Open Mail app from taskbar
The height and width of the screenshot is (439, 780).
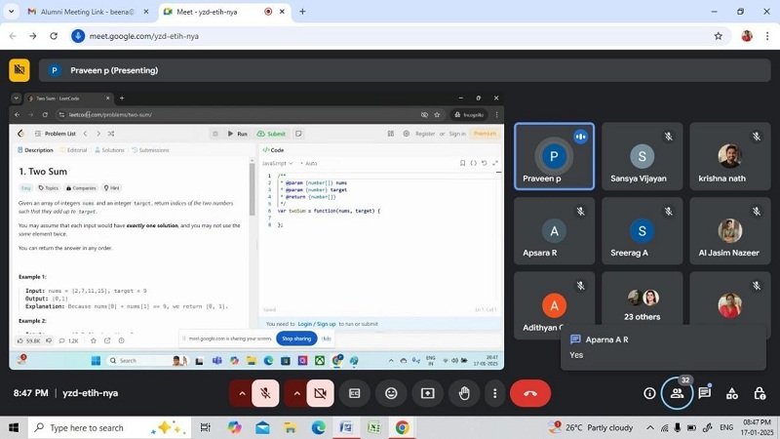(x=262, y=427)
